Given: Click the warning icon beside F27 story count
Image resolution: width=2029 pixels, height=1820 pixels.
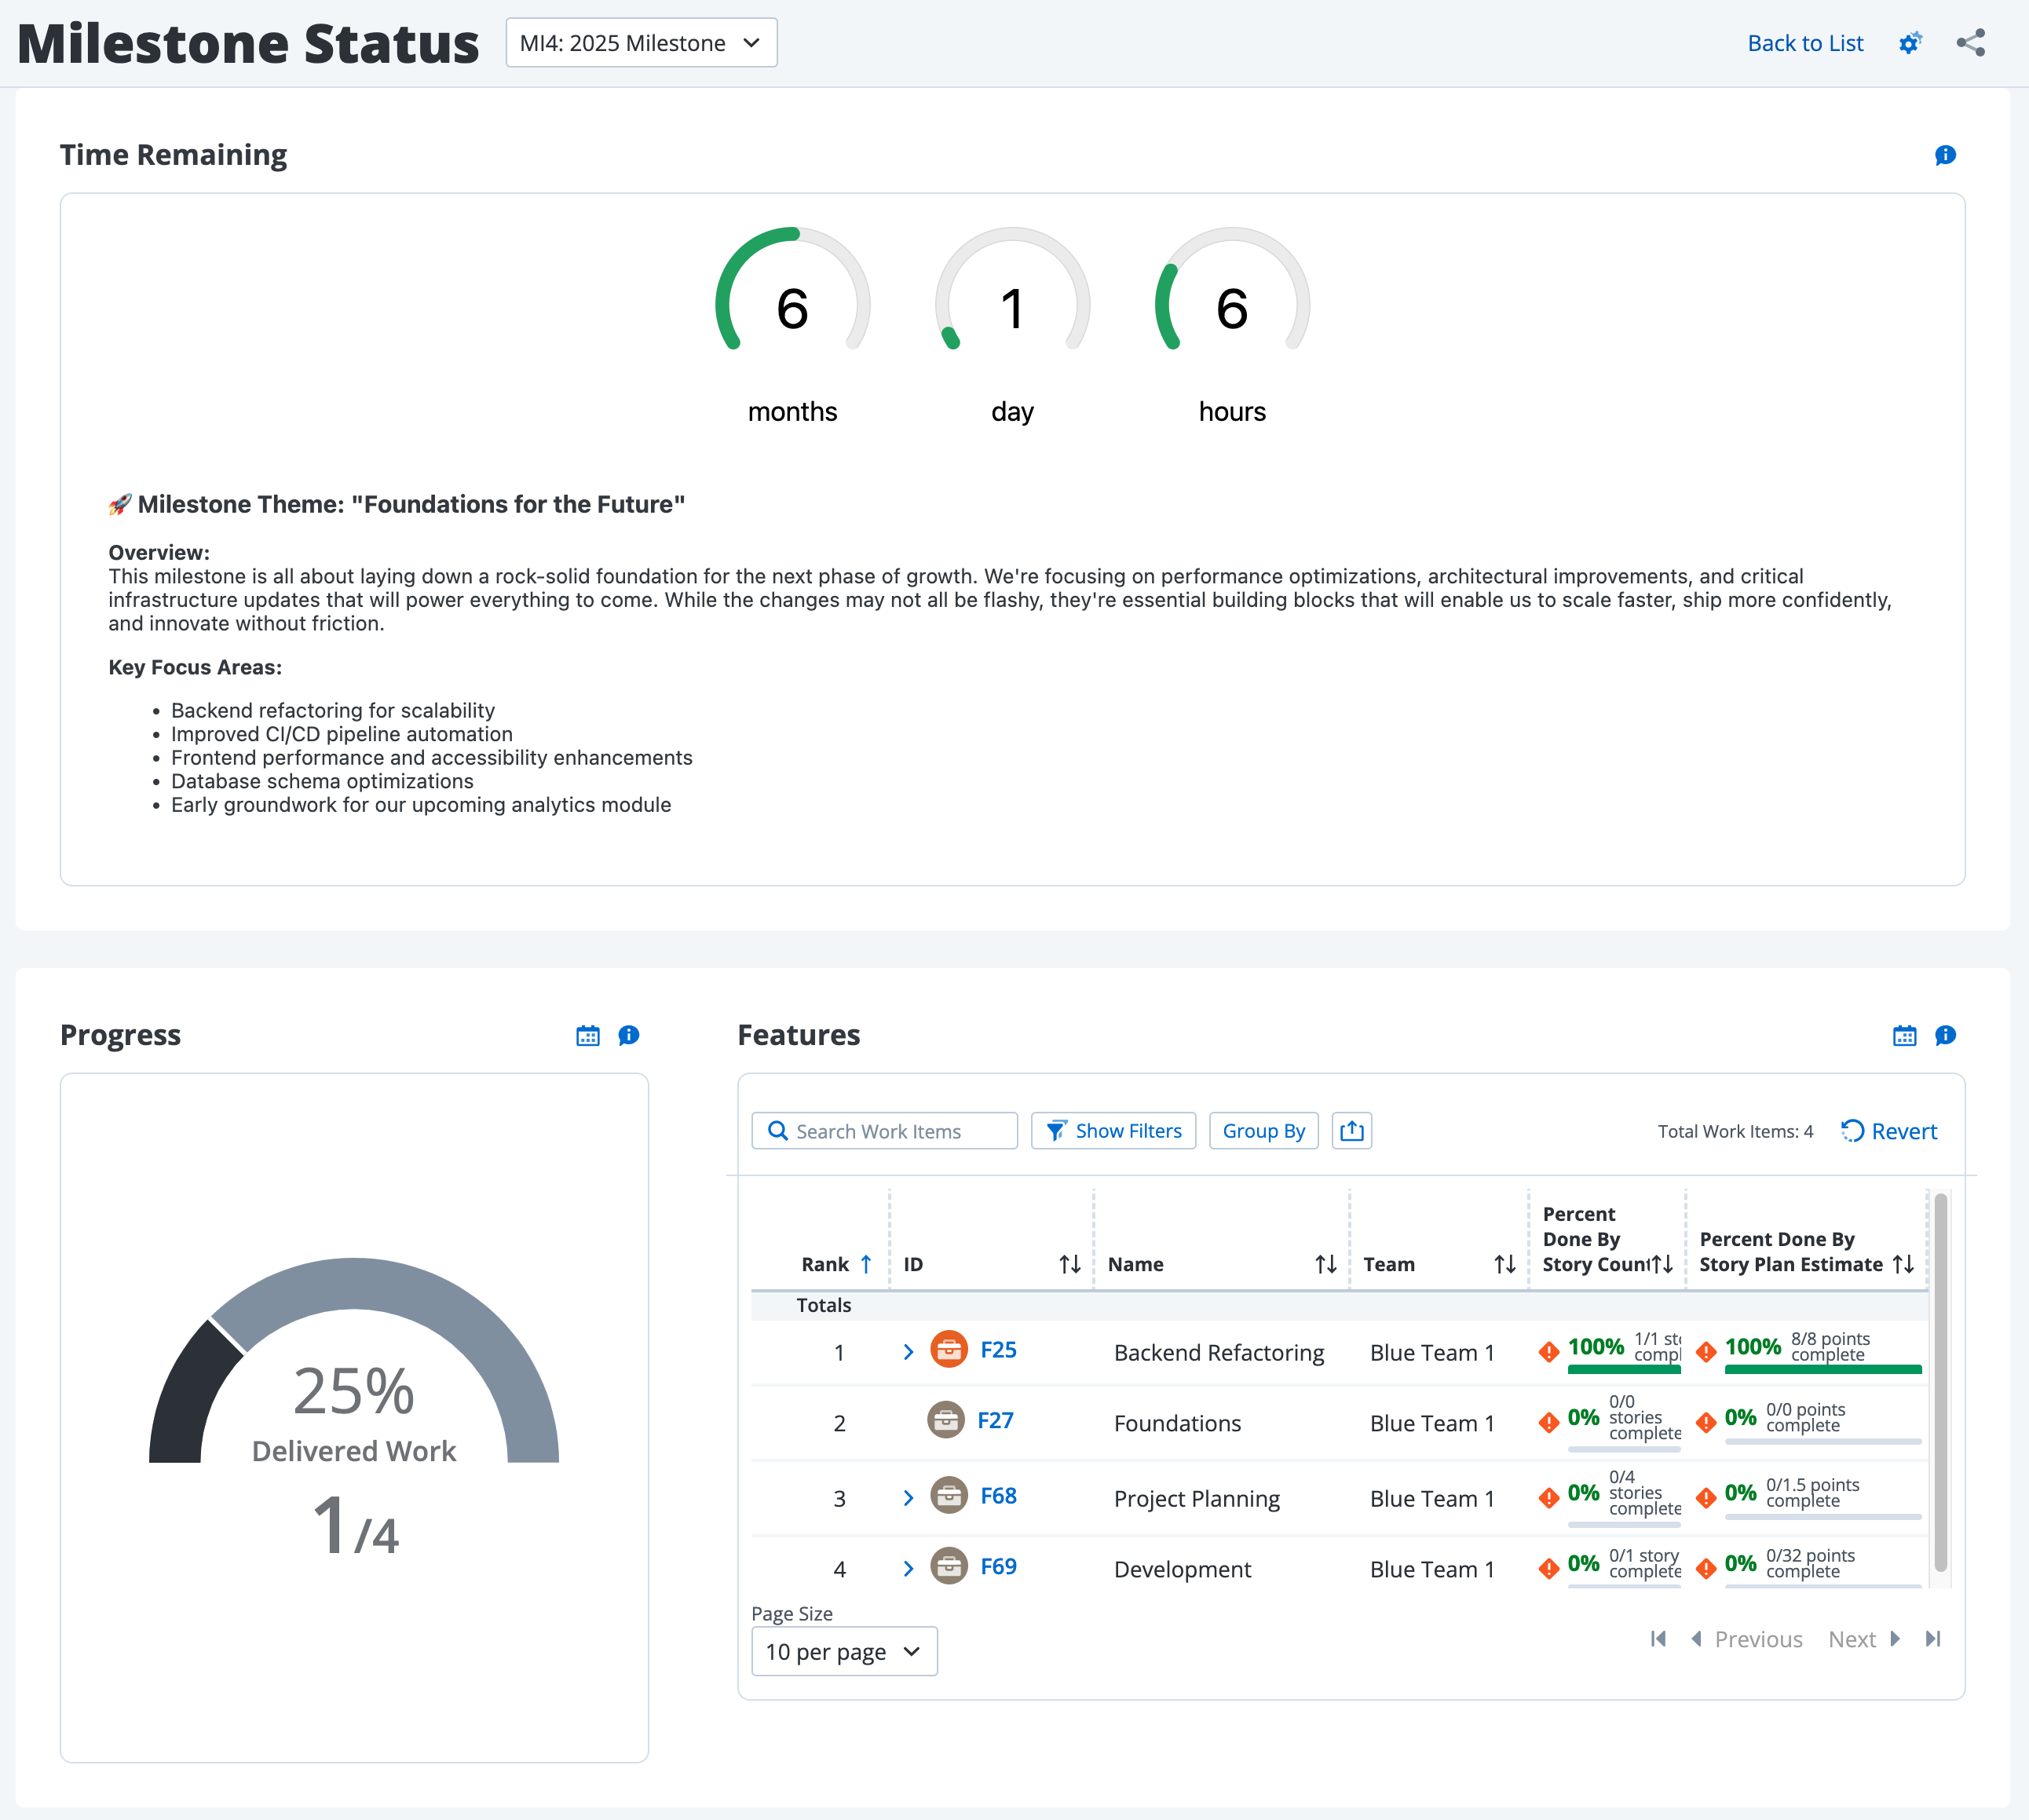Looking at the screenshot, I should (1549, 1422).
